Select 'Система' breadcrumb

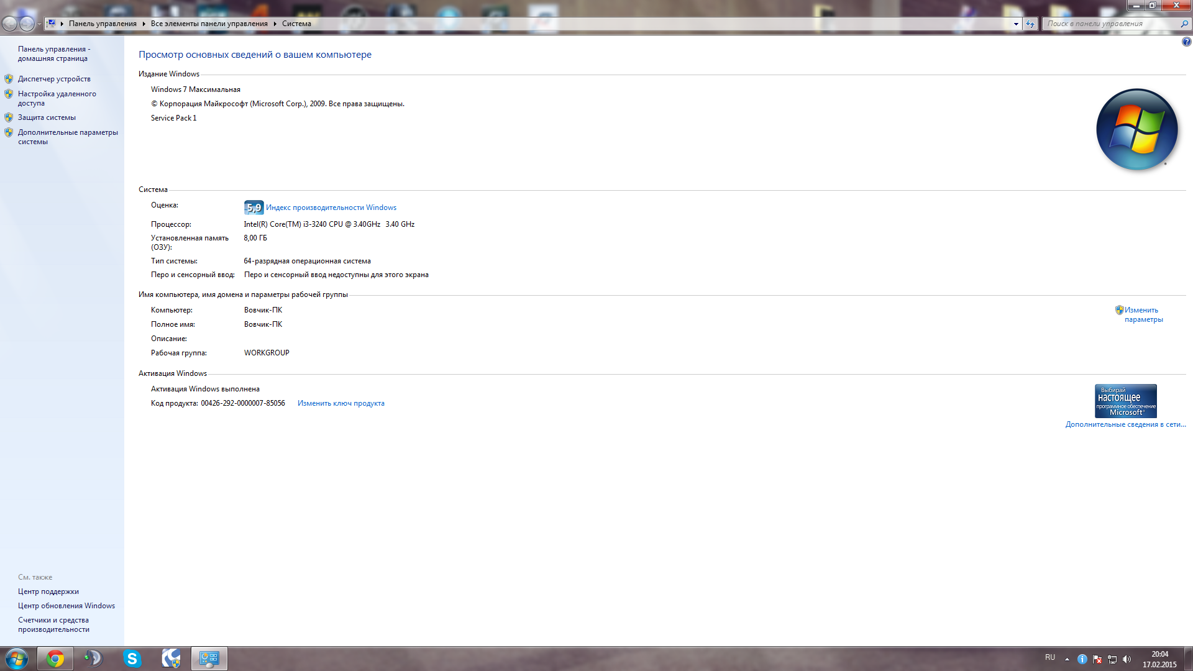point(296,24)
